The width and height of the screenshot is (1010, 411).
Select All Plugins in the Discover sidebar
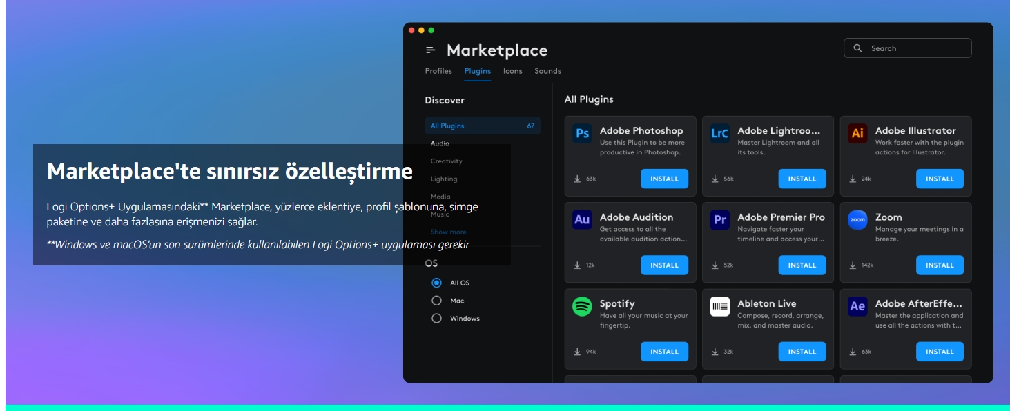[483, 126]
